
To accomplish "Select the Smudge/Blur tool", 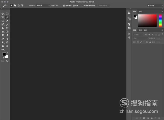I will coord(3,35).
